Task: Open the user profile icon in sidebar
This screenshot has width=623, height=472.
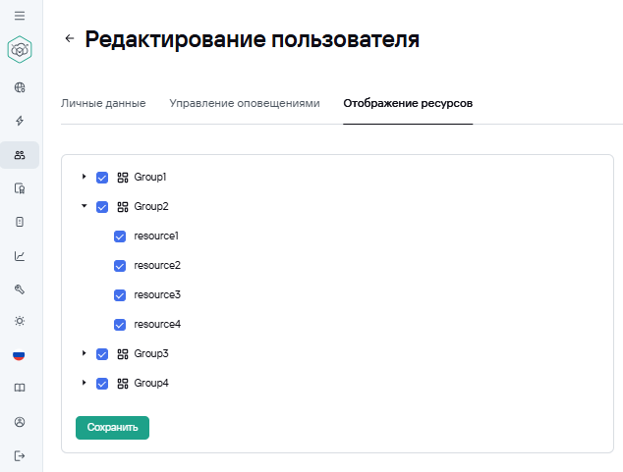Action: [x=20, y=422]
